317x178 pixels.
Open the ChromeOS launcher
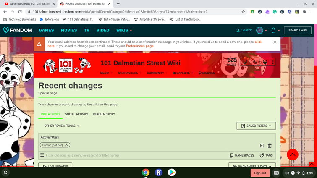(x=5, y=173)
